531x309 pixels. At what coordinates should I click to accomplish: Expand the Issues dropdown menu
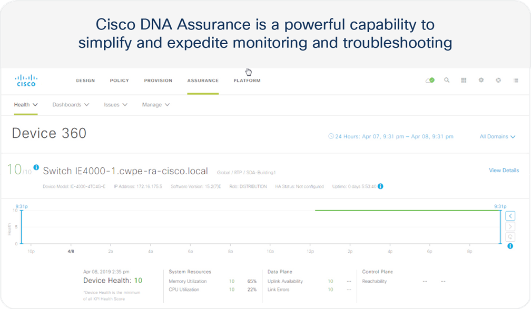(x=116, y=105)
